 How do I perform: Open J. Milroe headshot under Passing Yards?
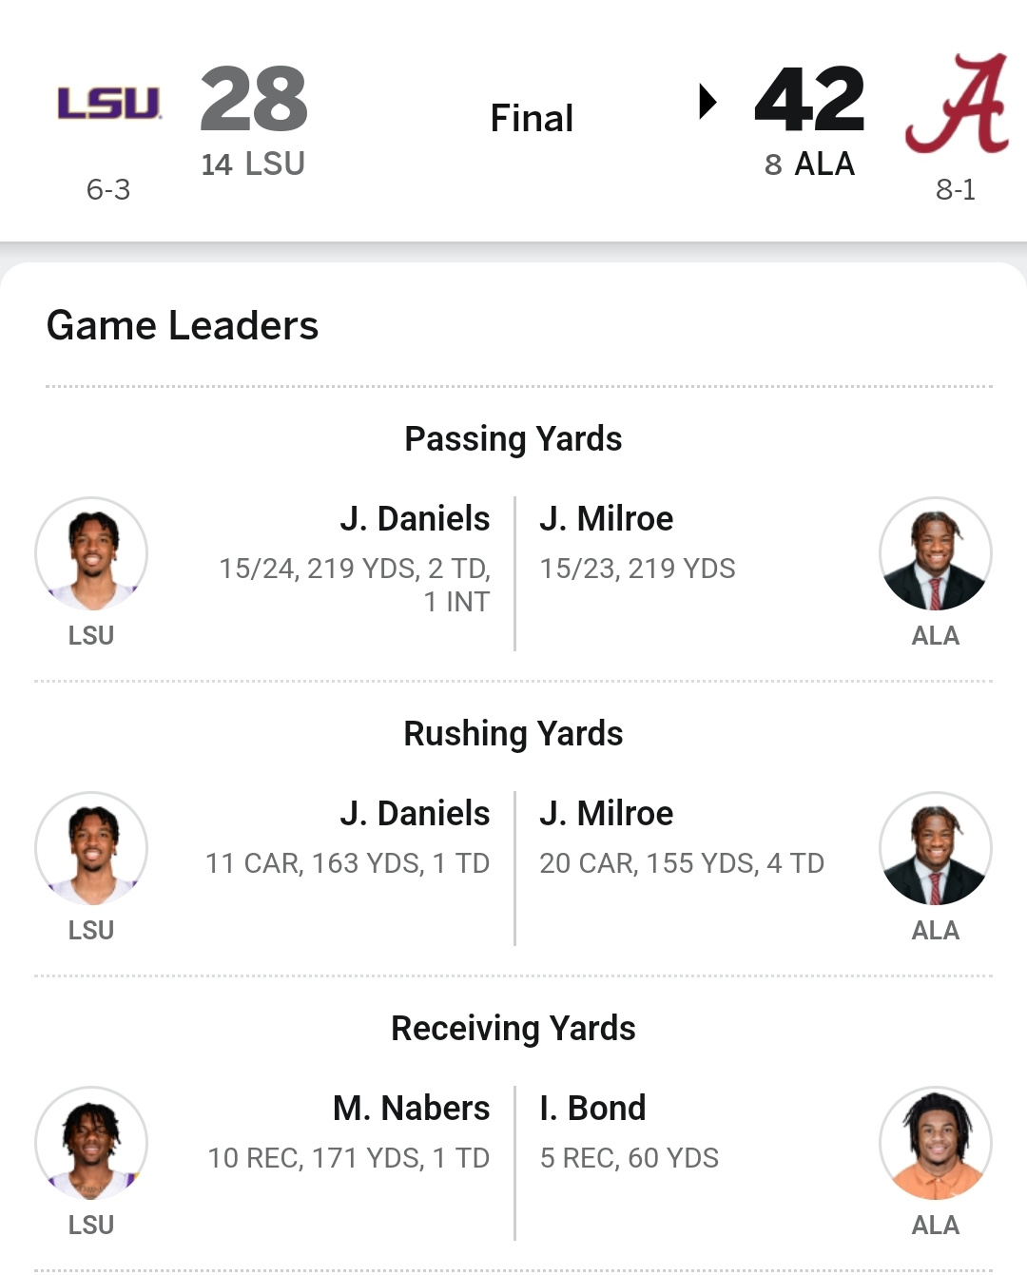936,553
